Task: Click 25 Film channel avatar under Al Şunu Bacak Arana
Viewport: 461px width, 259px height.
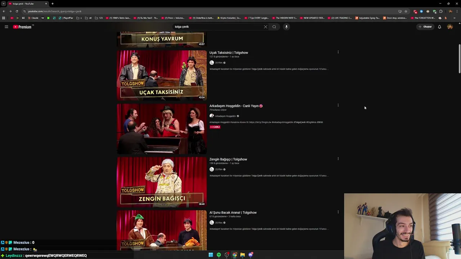Action: pyautogui.click(x=212, y=222)
